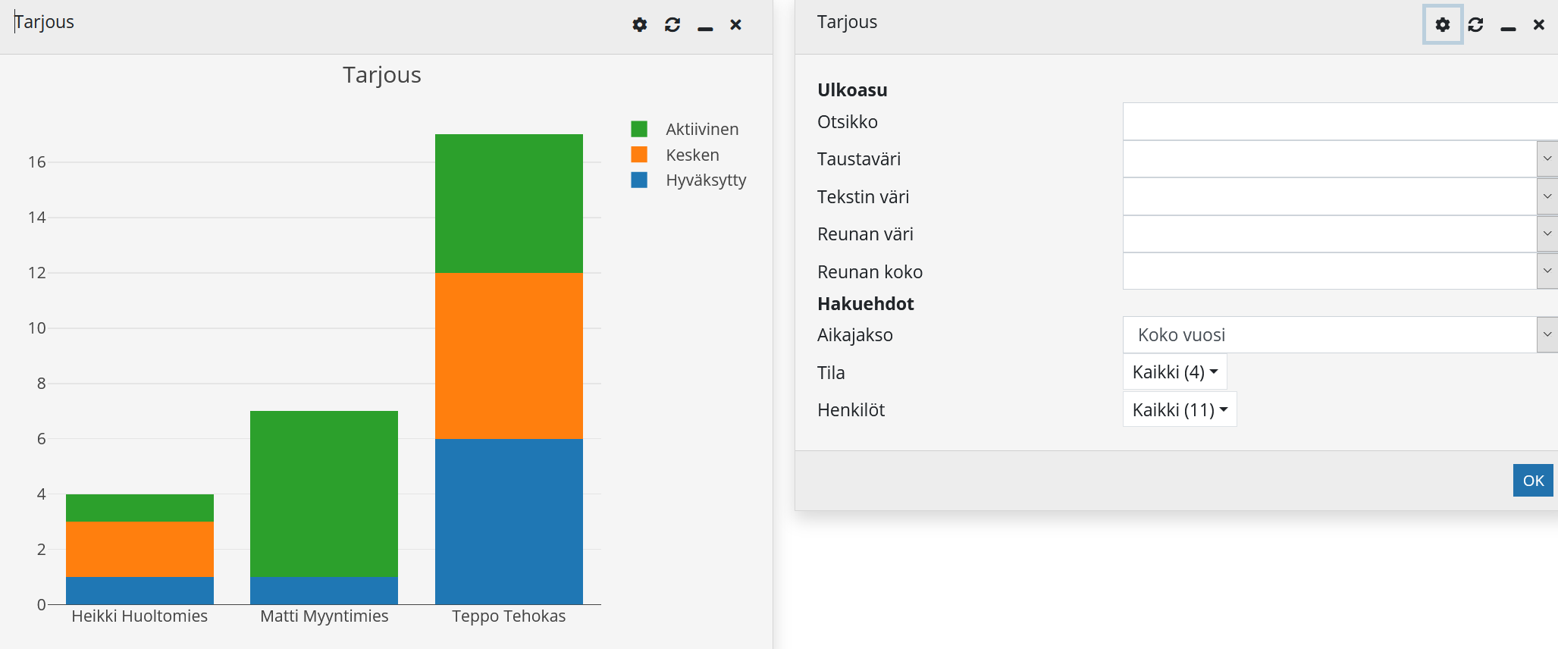The width and height of the screenshot is (1558, 649).
Task: Open the Reunan koko dropdown
Action: point(1547,271)
